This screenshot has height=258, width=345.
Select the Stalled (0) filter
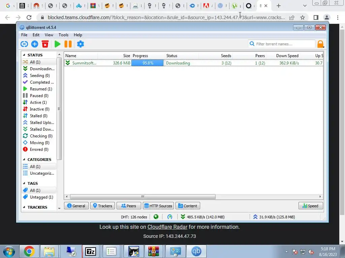39,116
